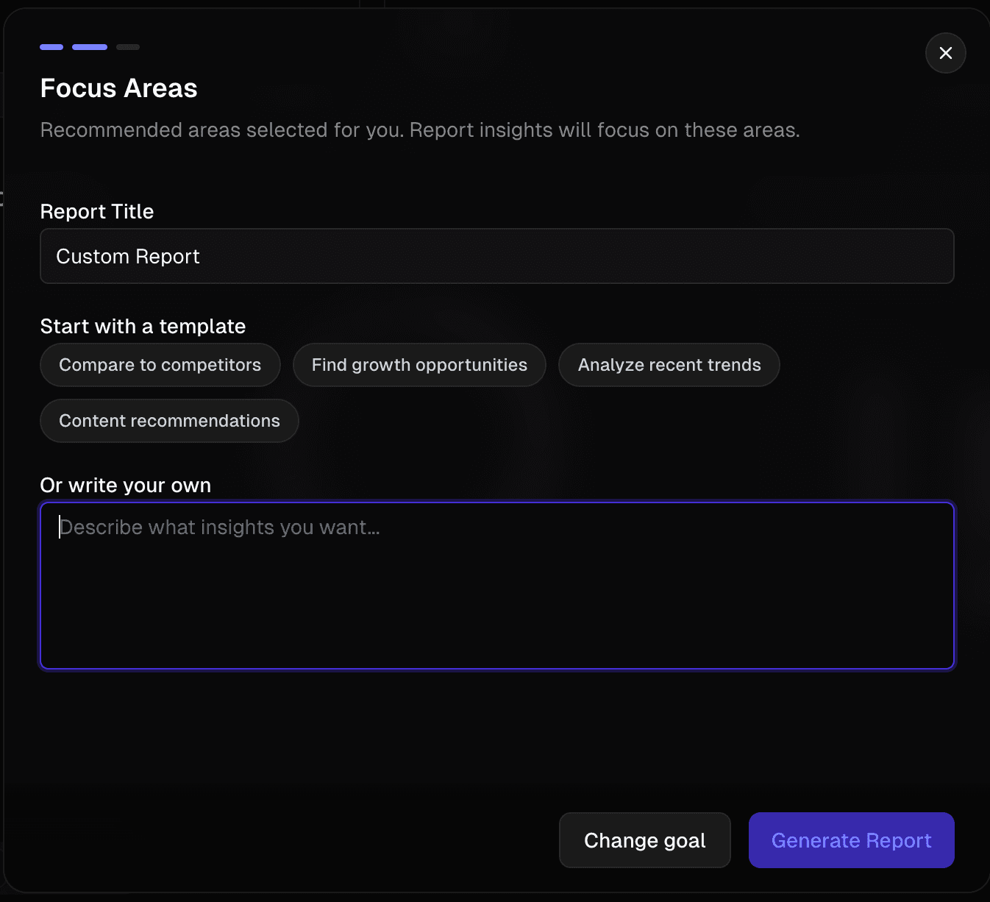The width and height of the screenshot is (990, 902).
Task: Click the first purple step indicator
Action: coord(51,46)
